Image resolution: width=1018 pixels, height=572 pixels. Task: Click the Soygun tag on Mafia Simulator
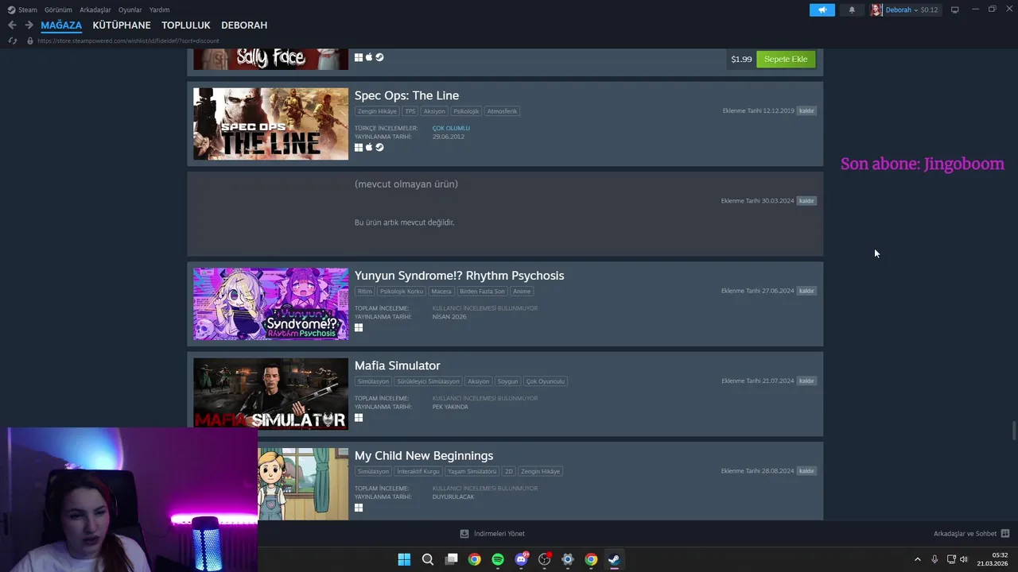click(507, 381)
